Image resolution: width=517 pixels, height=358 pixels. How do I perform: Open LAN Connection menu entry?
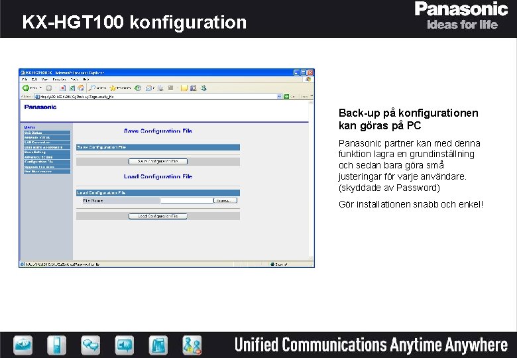[47, 143]
